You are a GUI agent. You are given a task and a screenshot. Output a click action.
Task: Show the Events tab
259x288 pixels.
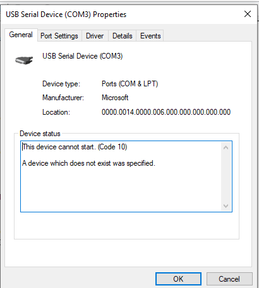(150, 36)
